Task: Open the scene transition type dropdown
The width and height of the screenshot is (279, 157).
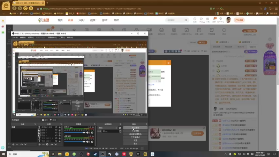Action: (108, 128)
